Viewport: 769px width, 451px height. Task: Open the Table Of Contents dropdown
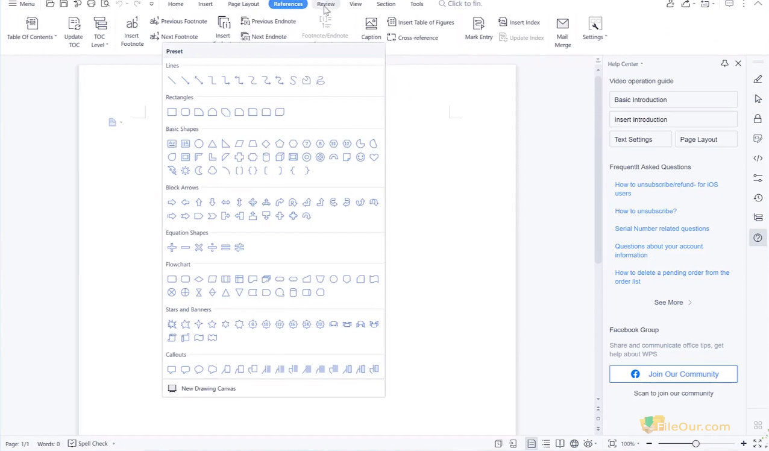[32, 37]
